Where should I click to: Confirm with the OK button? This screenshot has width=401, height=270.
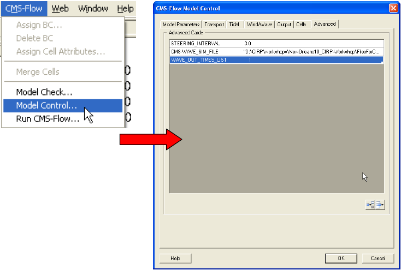click(x=341, y=259)
